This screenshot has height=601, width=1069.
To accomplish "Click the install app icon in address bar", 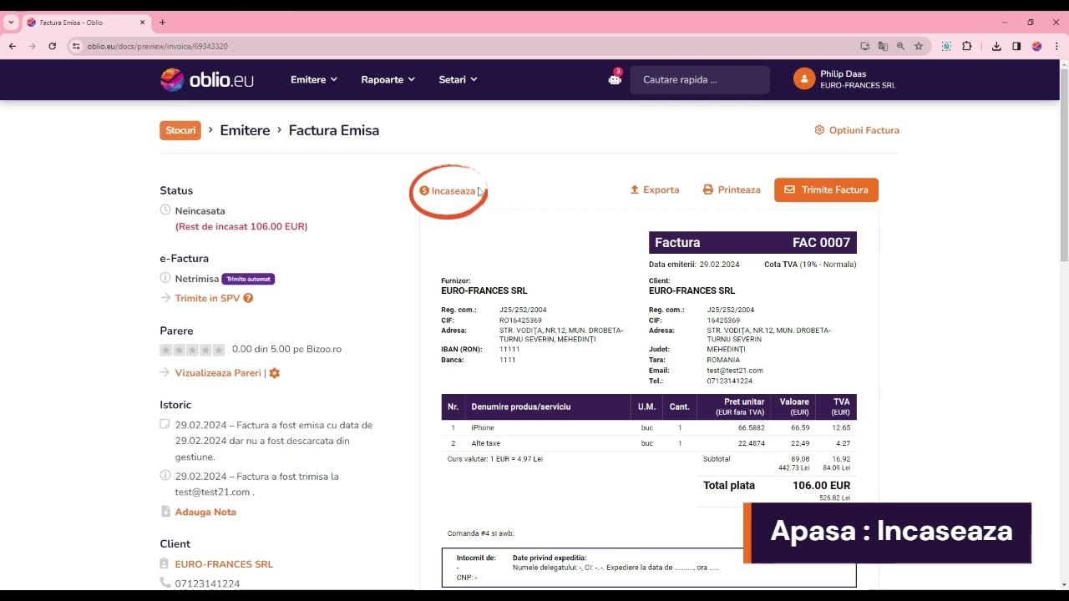I will click(865, 46).
